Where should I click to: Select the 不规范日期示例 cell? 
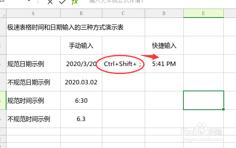tap(33, 82)
